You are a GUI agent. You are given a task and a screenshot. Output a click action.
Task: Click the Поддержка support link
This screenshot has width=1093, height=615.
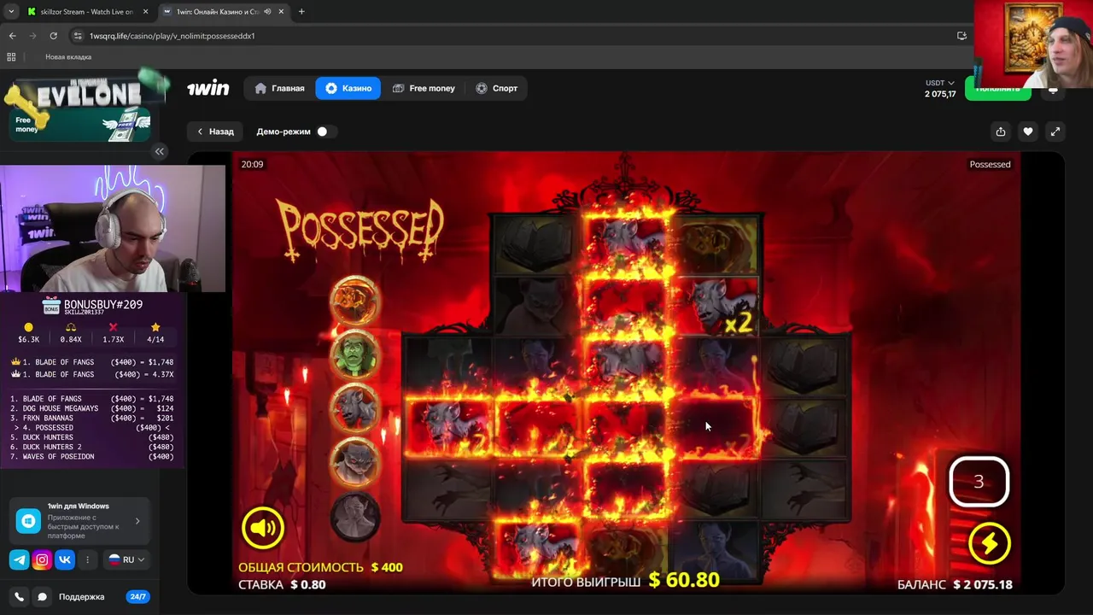coord(81,597)
